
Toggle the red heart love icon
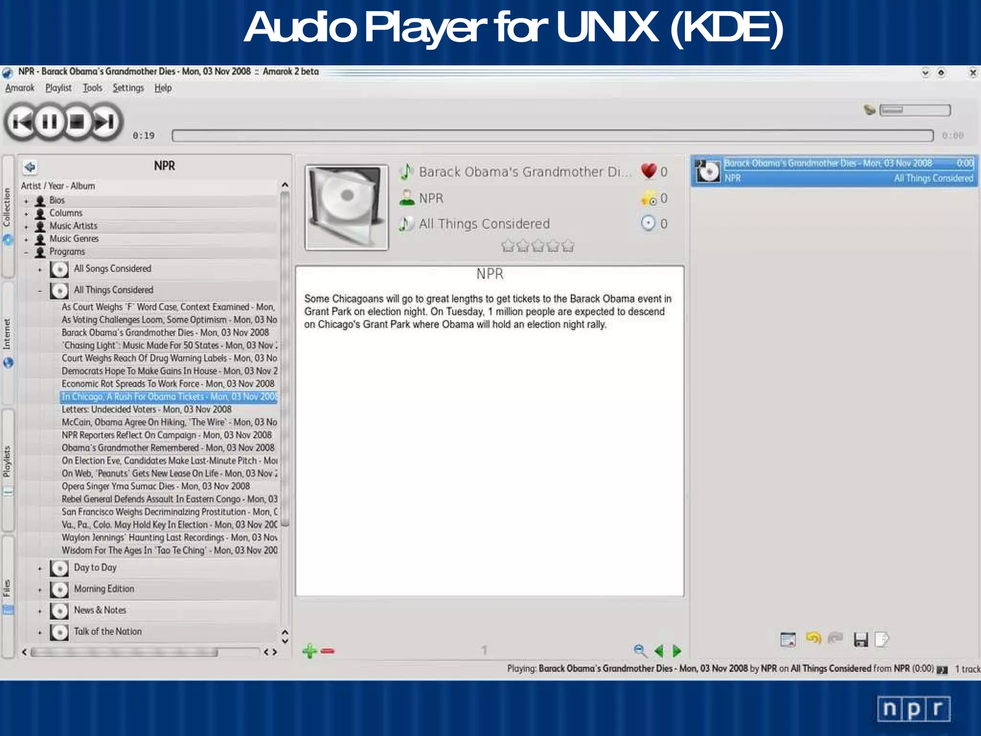coord(649,171)
